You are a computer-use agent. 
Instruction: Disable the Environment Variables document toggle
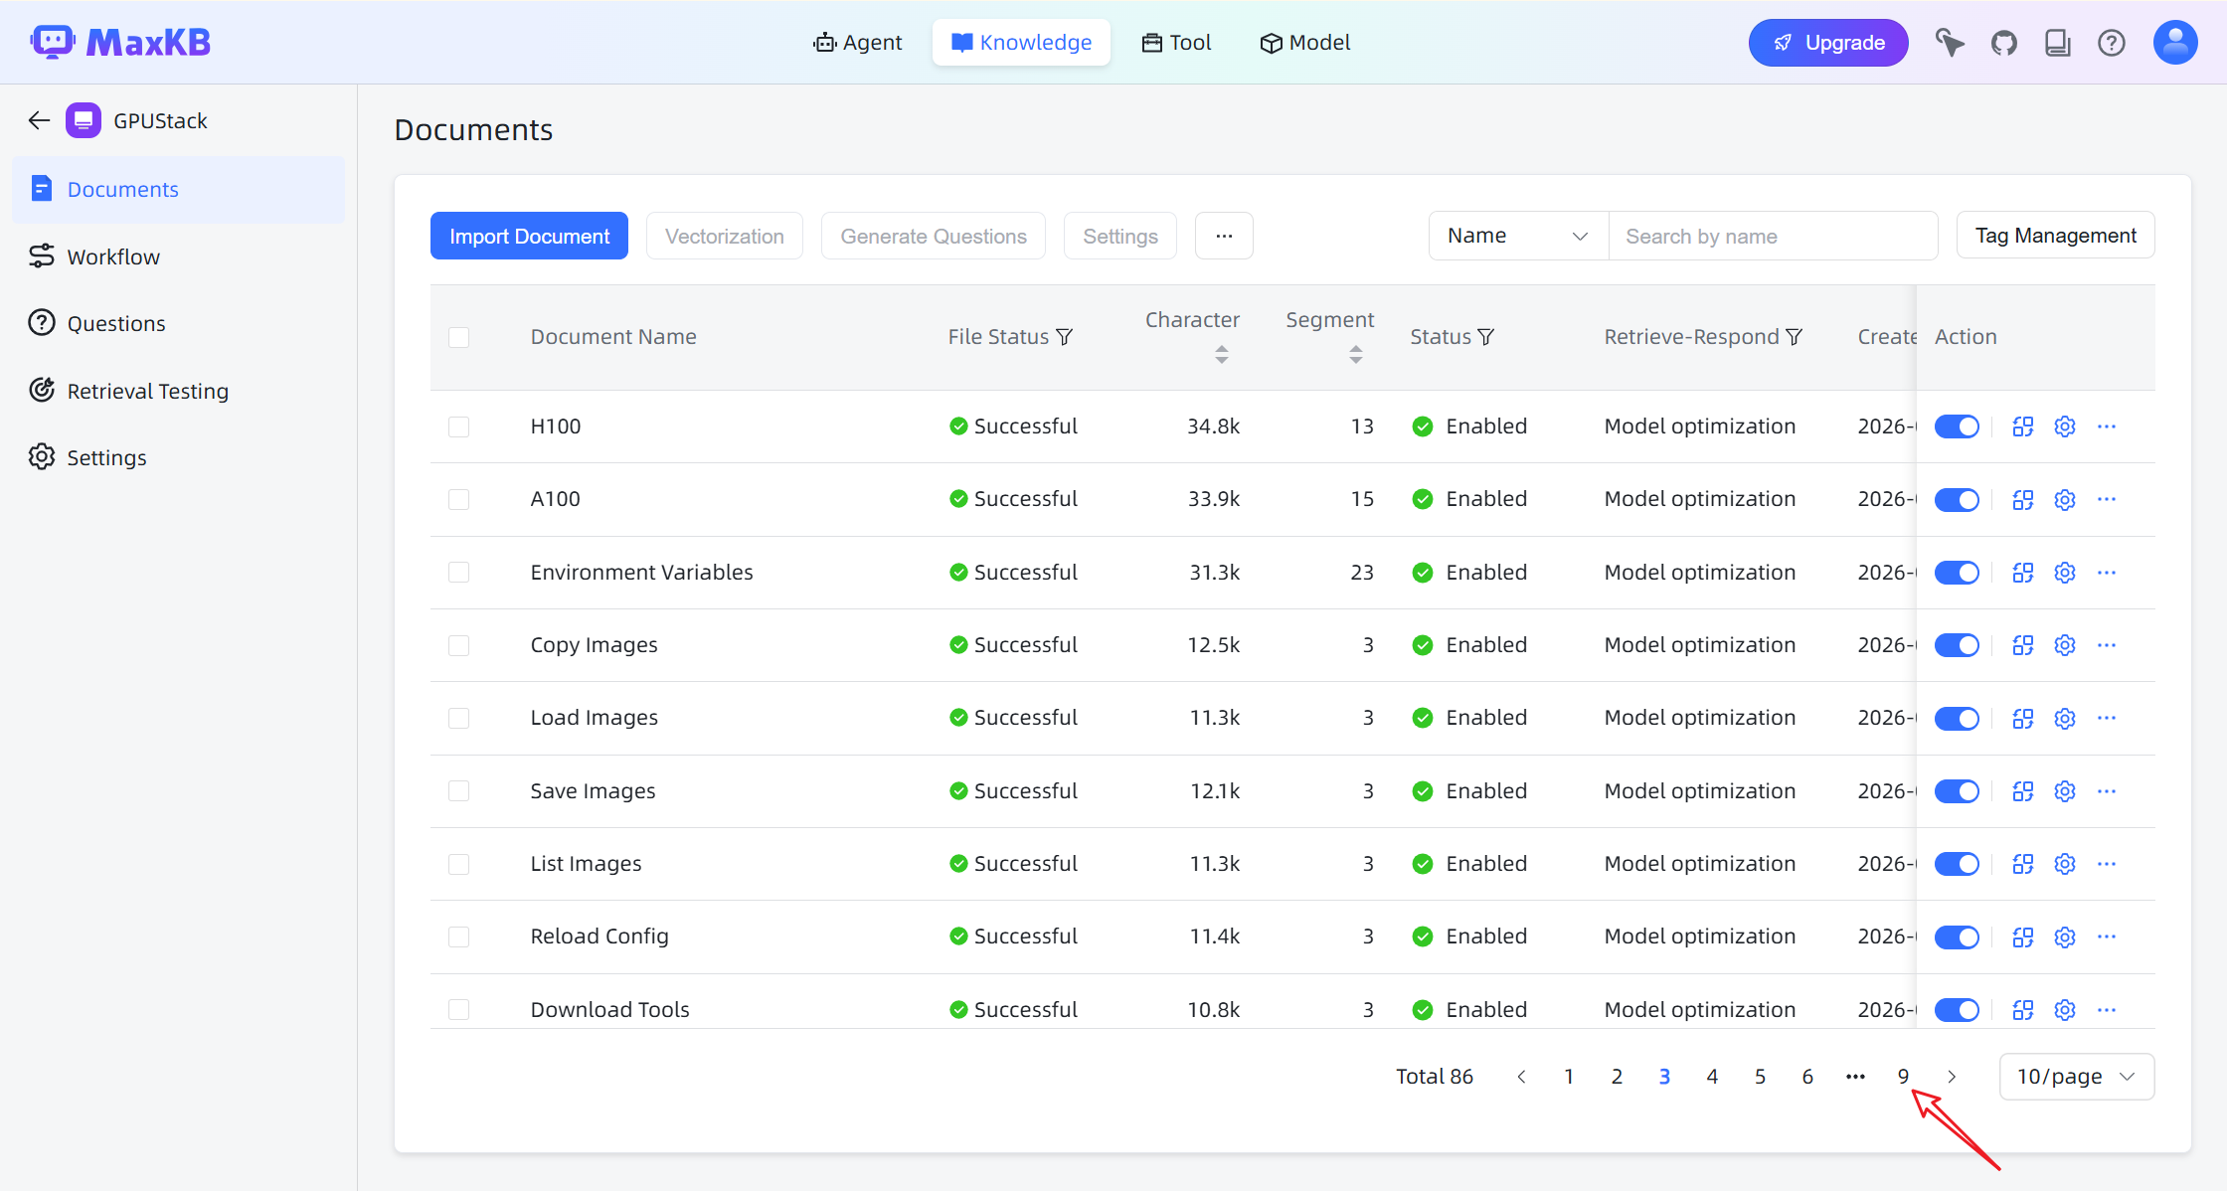click(1956, 573)
